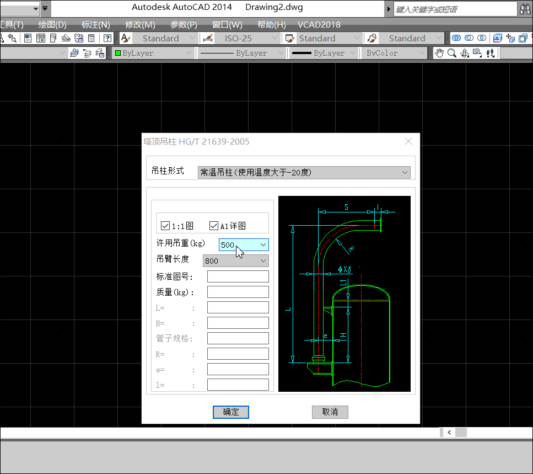Click the 标准图号 input field
Viewport: 533px width, 474px height.
click(238, 276)
